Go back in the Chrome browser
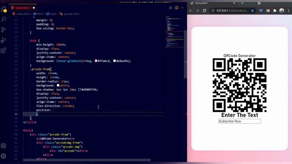Image resolution: width=292 pixels, height=164 pixels. (x=191, y=10)
